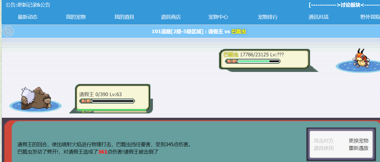Open the 最新动态 menu item
The height and width of the screenshot is (162, 380).
click(28, 17)
